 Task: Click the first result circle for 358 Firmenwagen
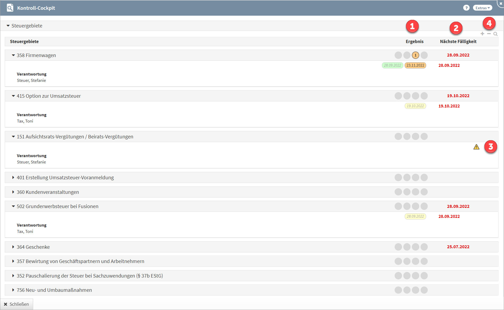click(398, 55)
